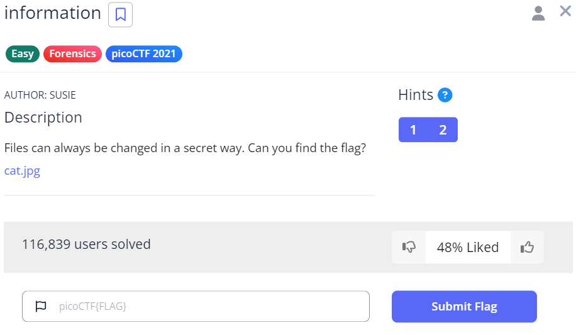Reveal hint number 1
576x335 pixels.
tap(413, 130)
